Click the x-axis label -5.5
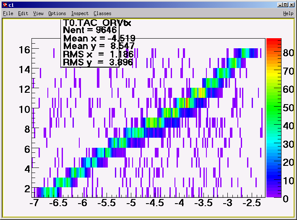297x220 pixels. click(107, 203)
